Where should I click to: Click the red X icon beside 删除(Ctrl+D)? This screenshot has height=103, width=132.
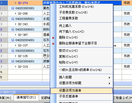pyautogui.click(x=53, y=38)
